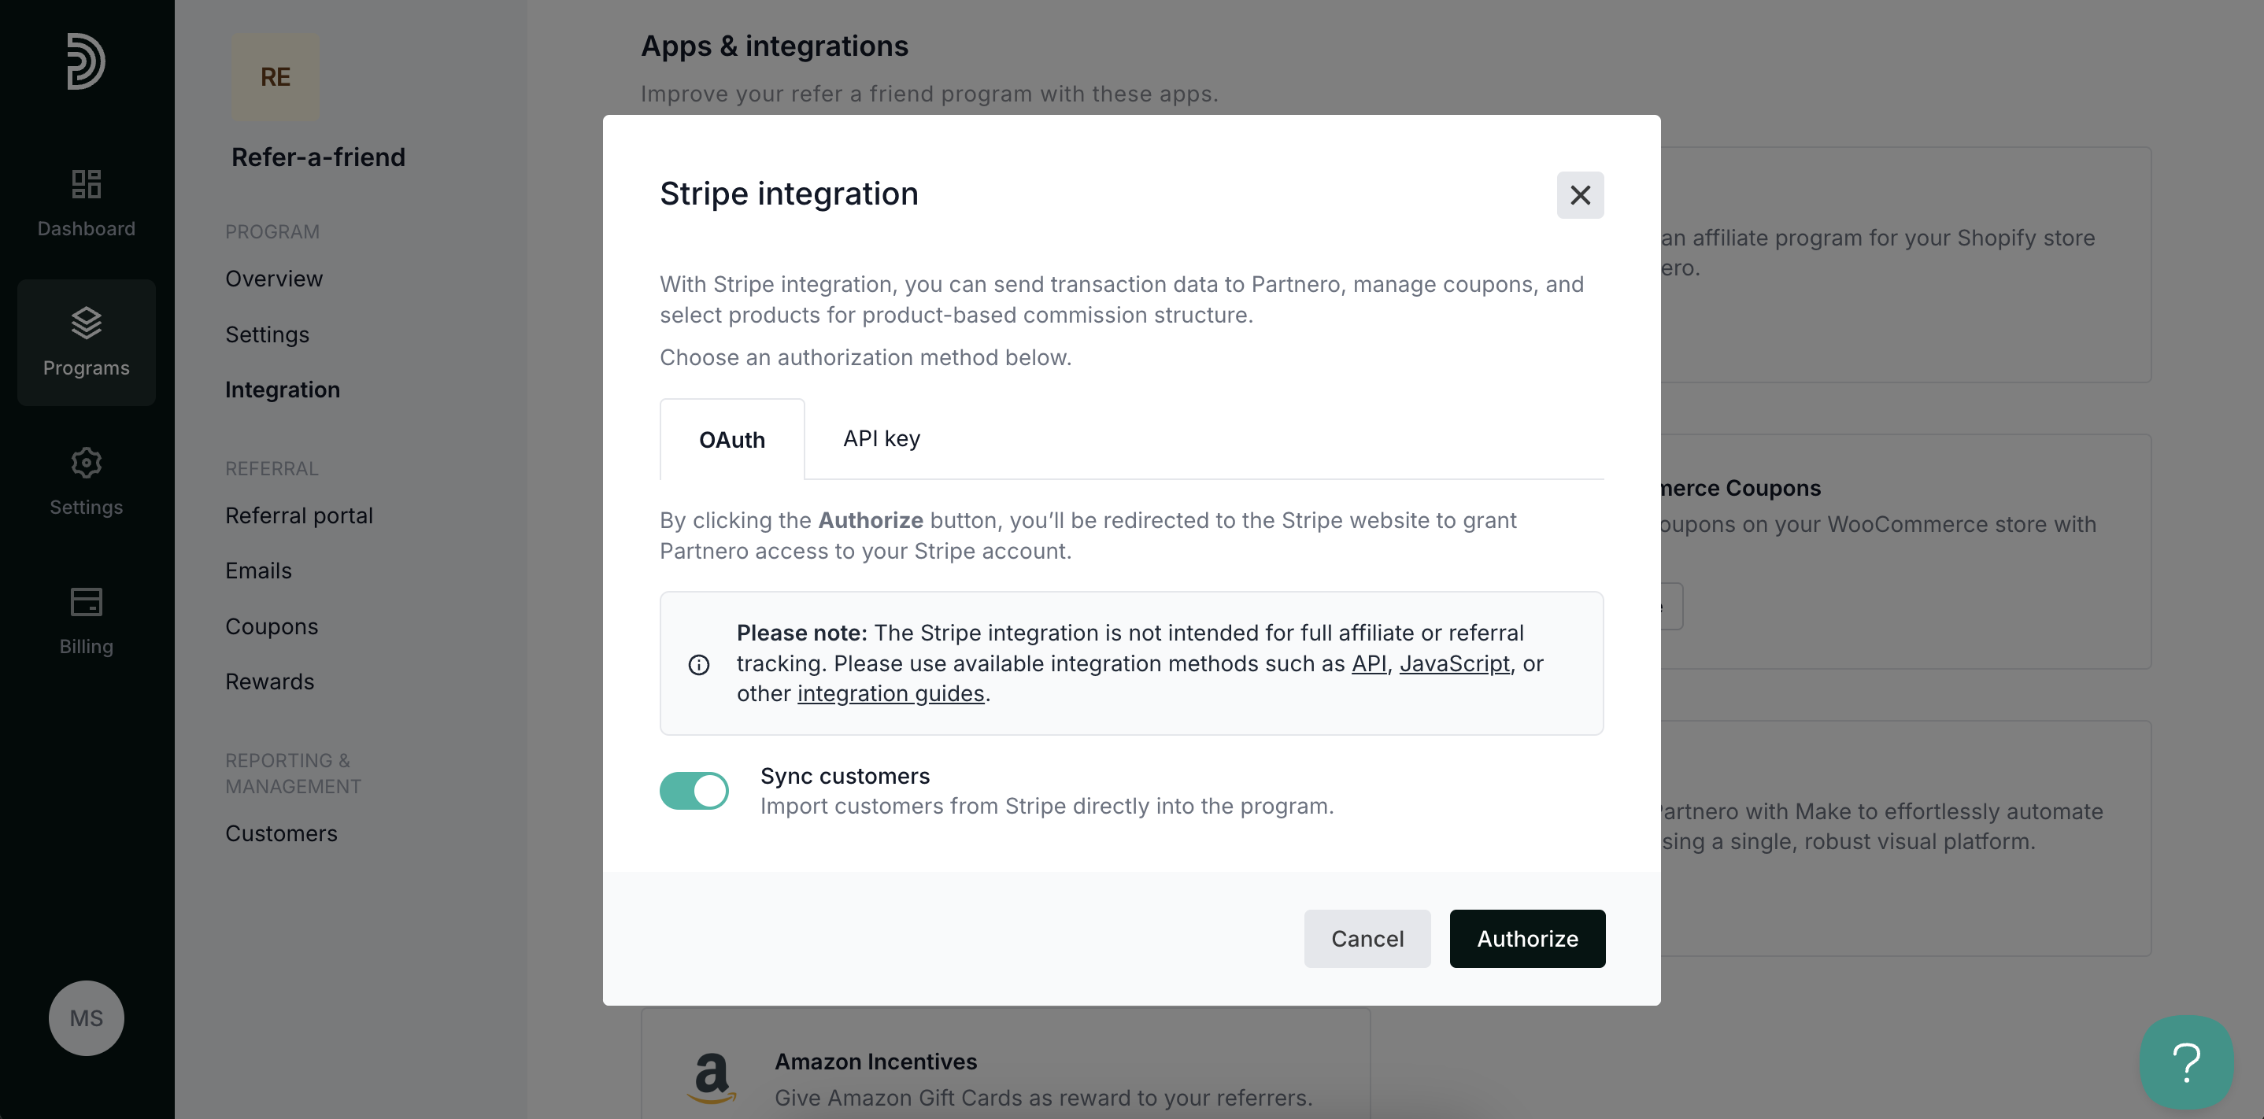Click the Stripe integration dialog title
This screenshot has width=2264, height=1119.
(x=788, y=194)
